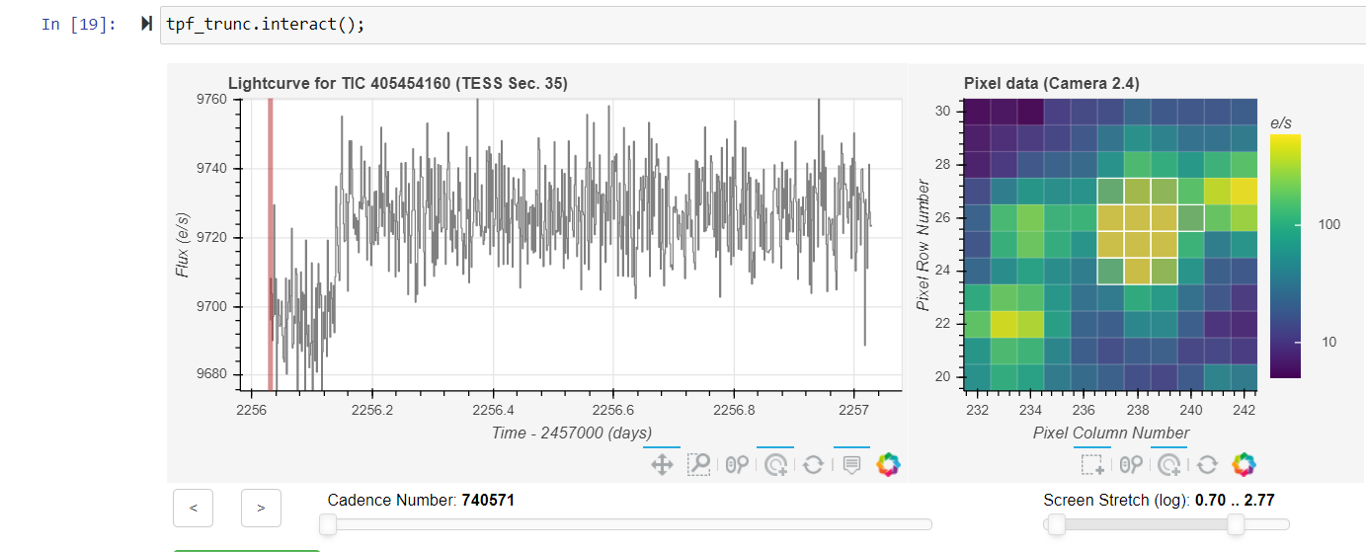Reset the lightcurve plot view
Image resolution: width=1366 pixels, height=552 pixels.
tap(813, 464)
